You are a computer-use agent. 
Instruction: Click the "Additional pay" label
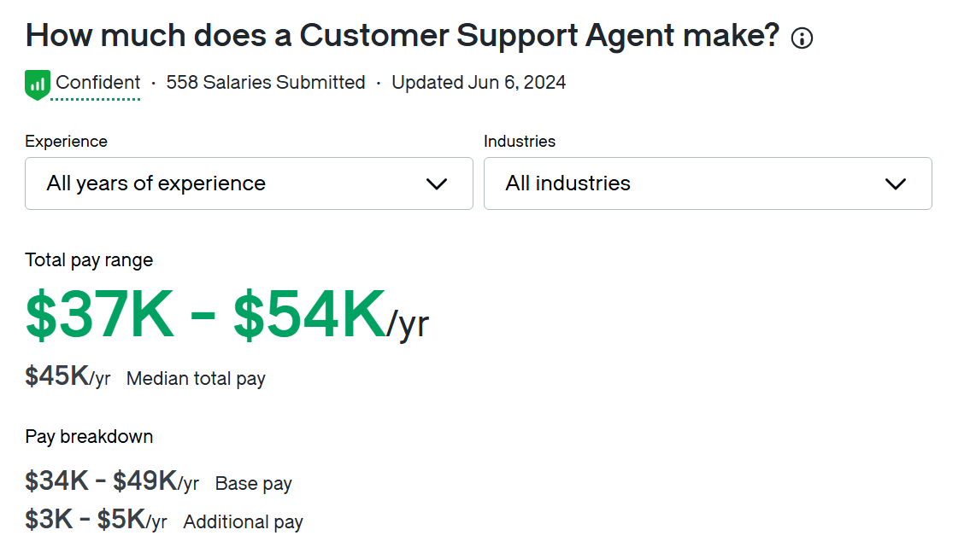pyautogui.click(x=243, y=522)
